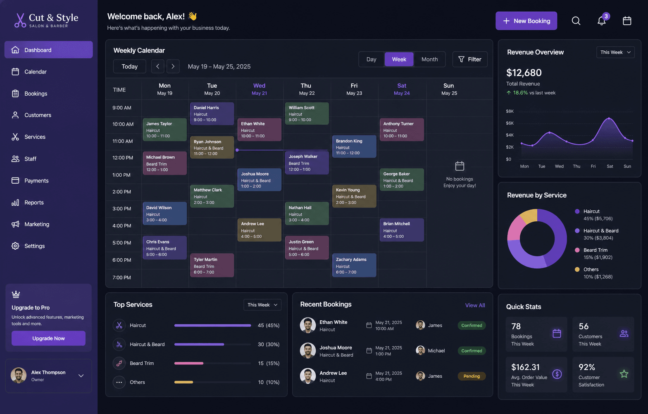Click Confirmed status on Ethan White booking

pyautogui.click(x=472, y=325)
